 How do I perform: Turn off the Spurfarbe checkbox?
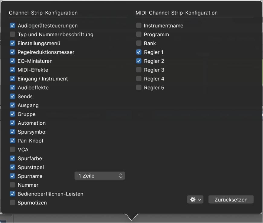[x=12, y=158]
